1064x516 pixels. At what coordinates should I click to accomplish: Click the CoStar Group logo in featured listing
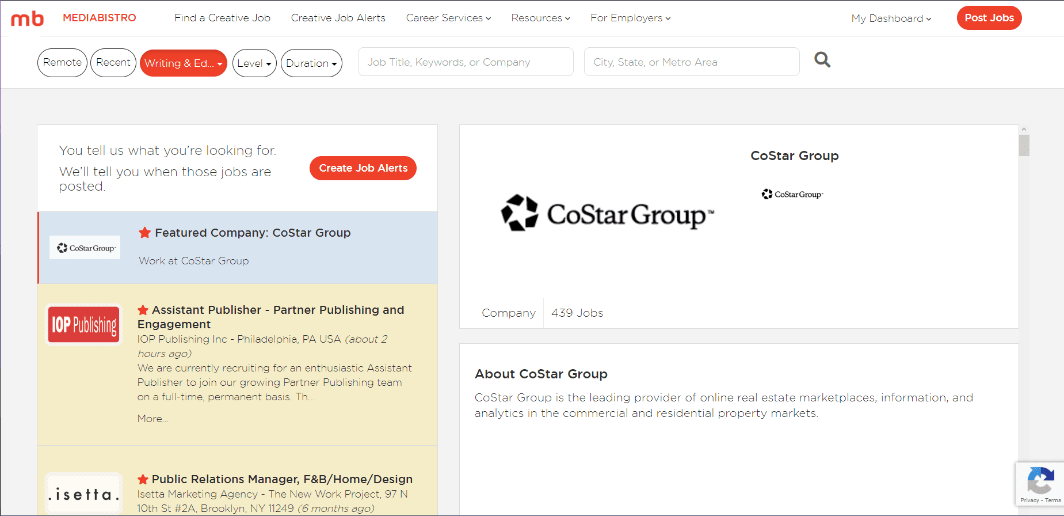[85, 248]
